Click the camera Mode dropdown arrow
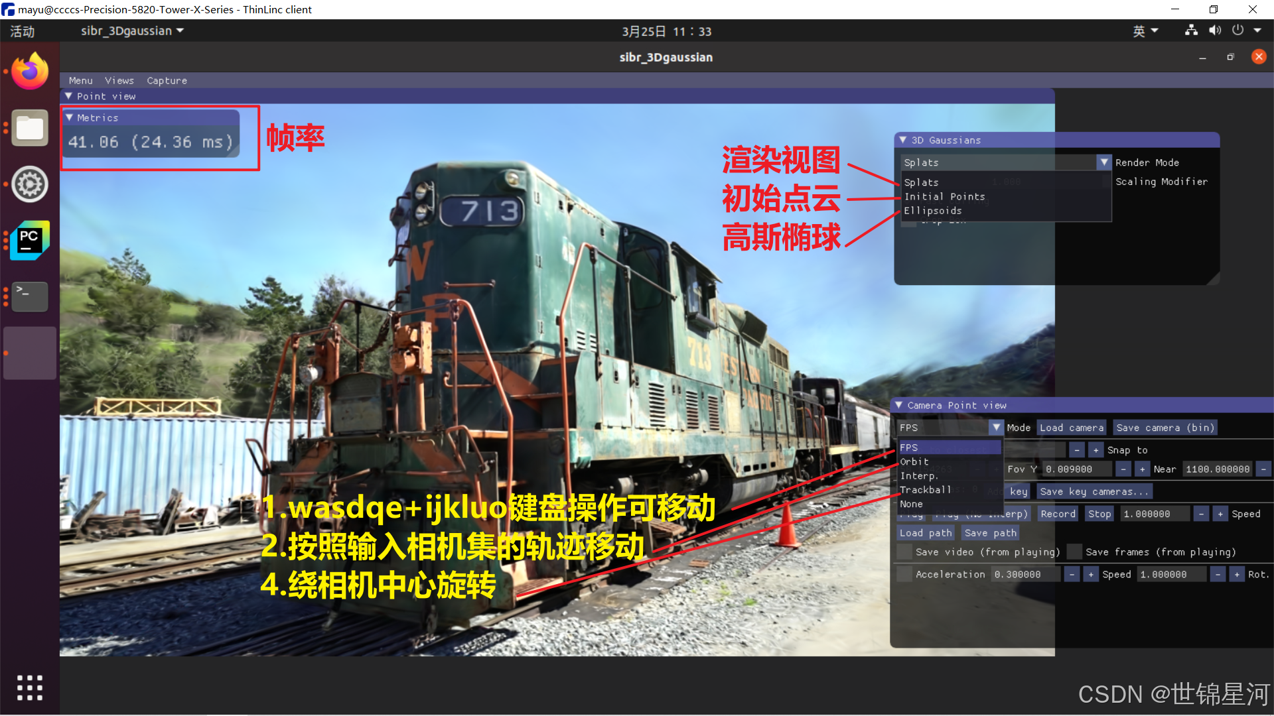Image resolution: width=1274 pixels, height=716 pixels. (996, 428)
